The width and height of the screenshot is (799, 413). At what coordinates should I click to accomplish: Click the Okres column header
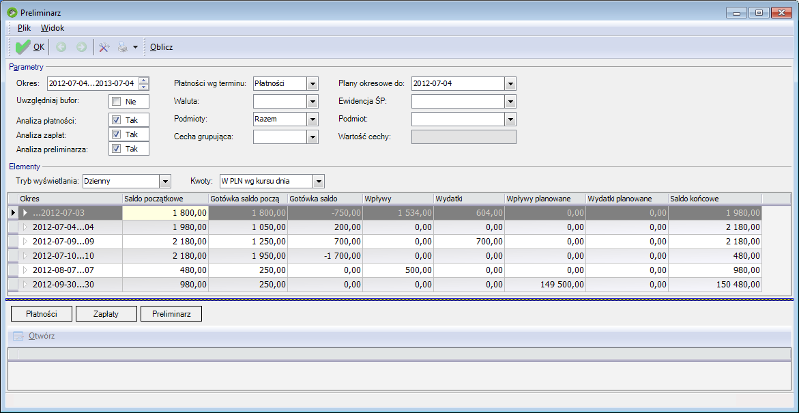pos(70,199)
